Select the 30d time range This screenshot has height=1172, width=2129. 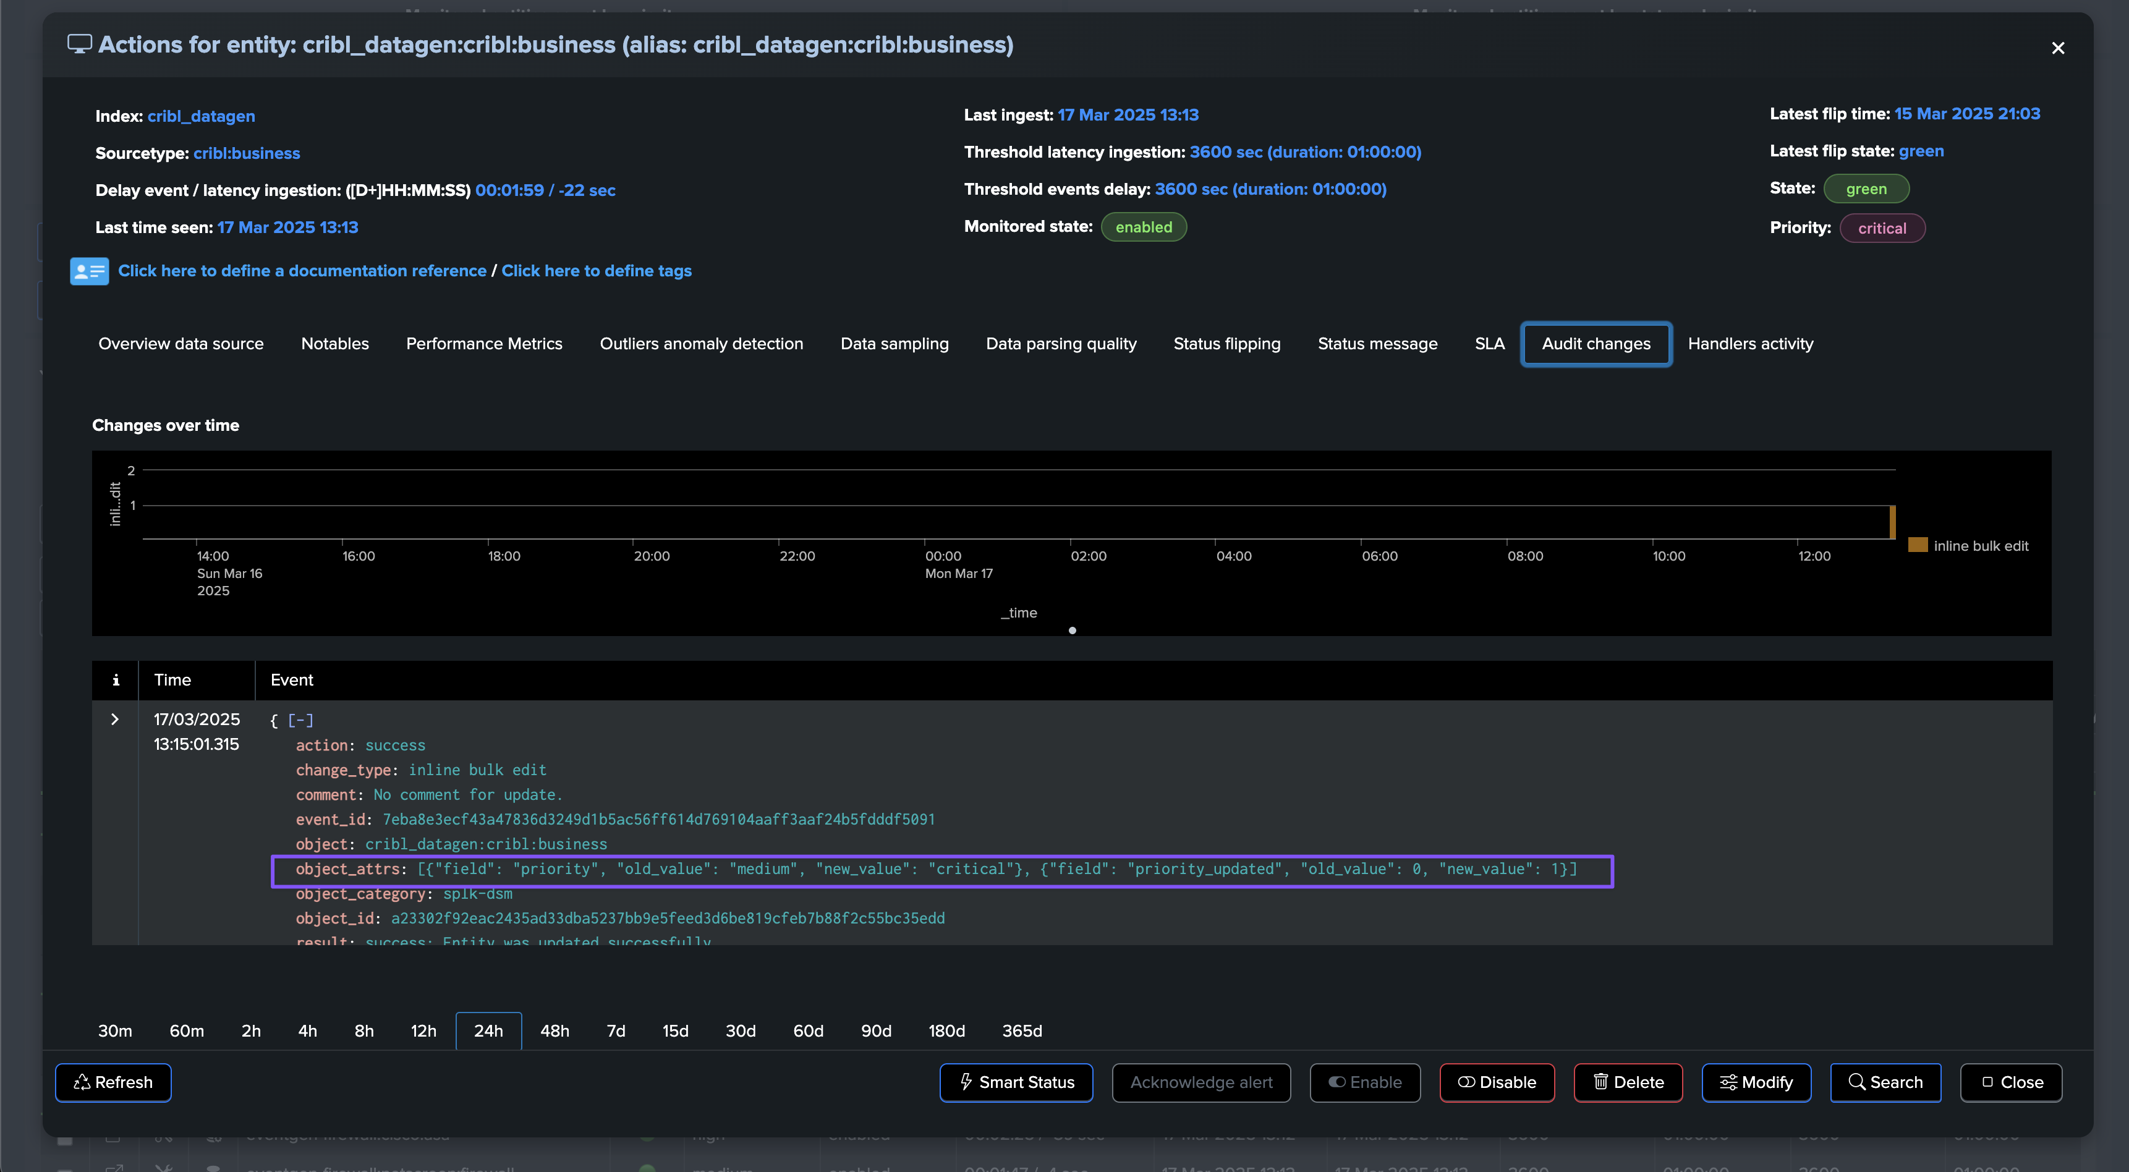(741, 1030)
